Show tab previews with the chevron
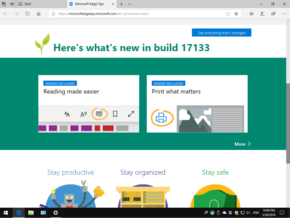290x218 pixels. (129, 4)
